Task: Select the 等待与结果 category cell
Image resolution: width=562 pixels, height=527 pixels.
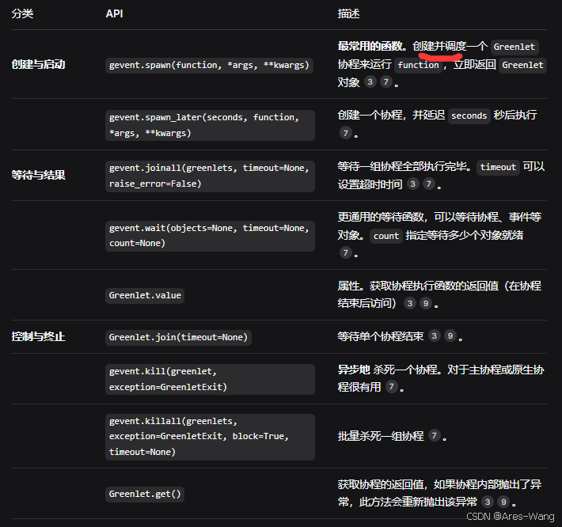Action: [x=38, y=175]
